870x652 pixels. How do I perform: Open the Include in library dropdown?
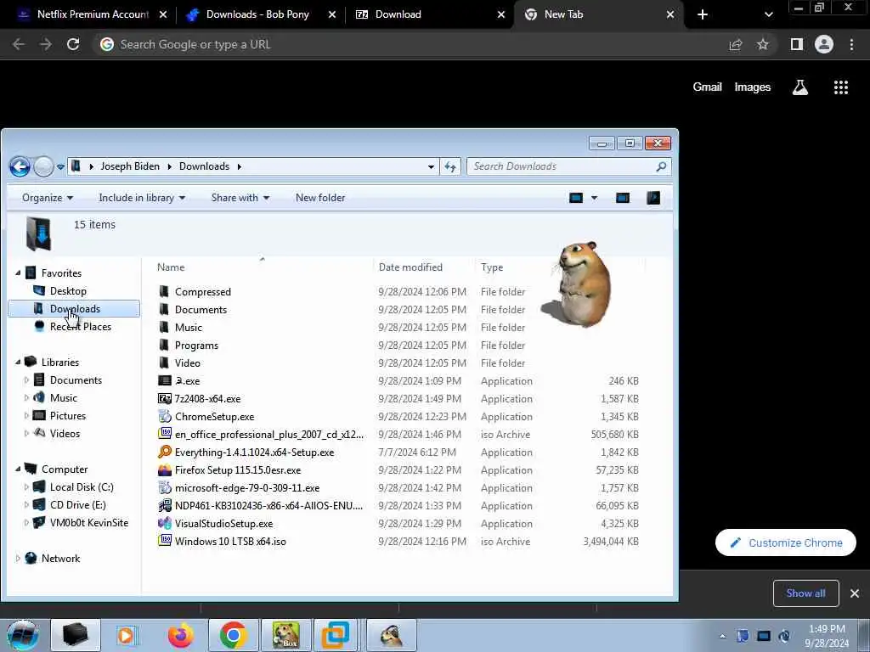(x=142, y=198)
